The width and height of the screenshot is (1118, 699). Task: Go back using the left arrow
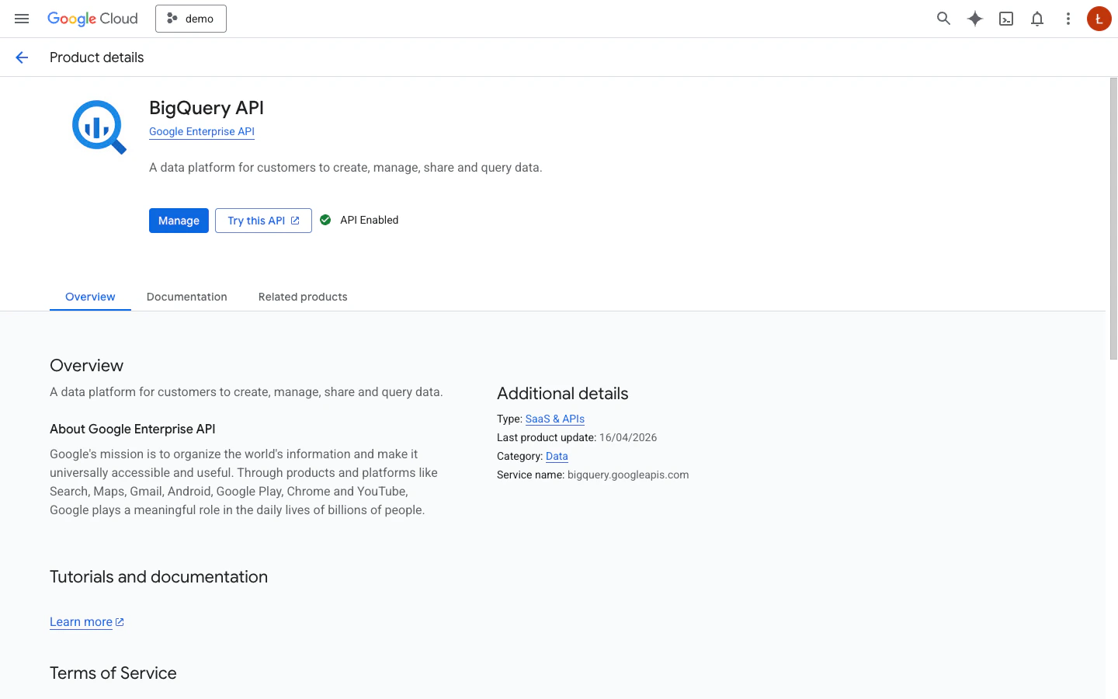(22, 57)
